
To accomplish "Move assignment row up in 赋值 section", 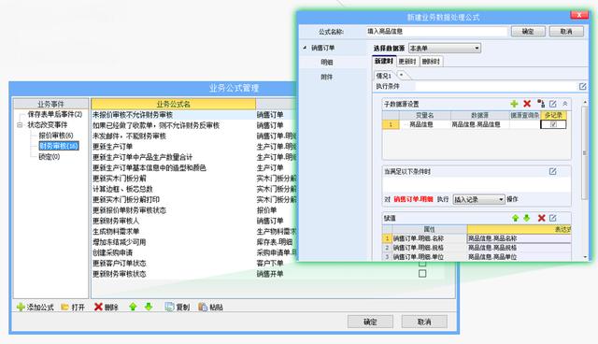I will tap(515, 218).
